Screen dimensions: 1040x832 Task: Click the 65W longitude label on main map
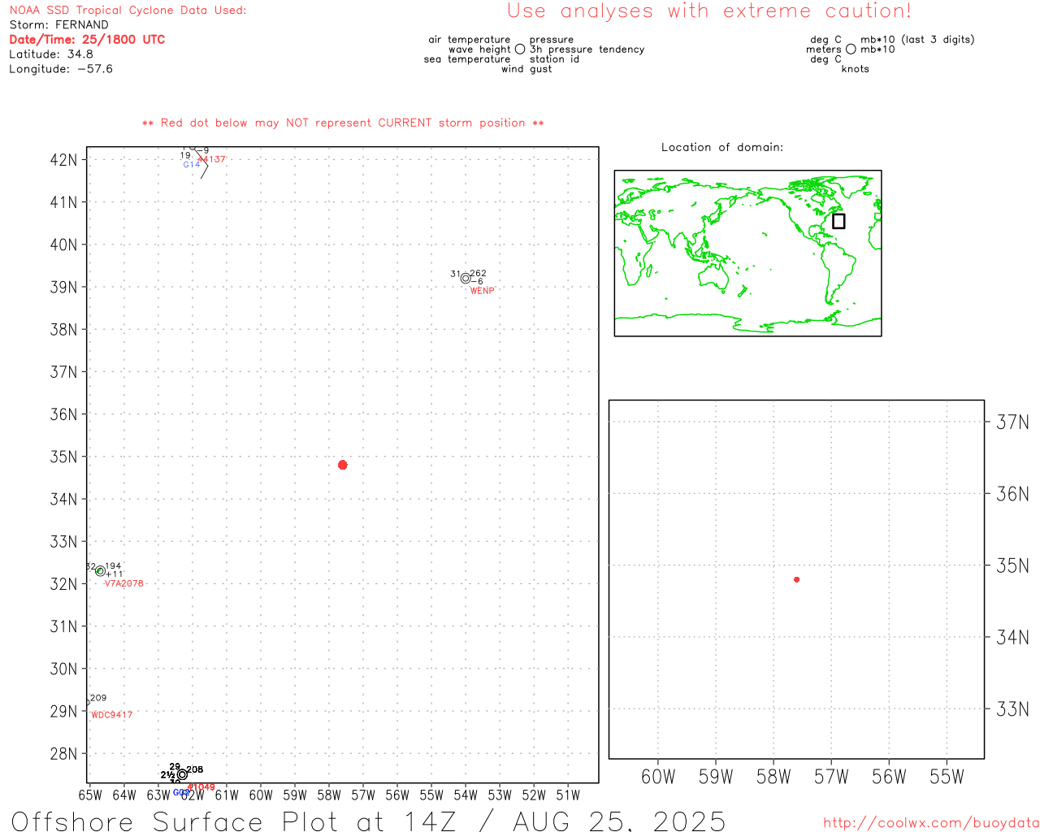coord(90,795)
